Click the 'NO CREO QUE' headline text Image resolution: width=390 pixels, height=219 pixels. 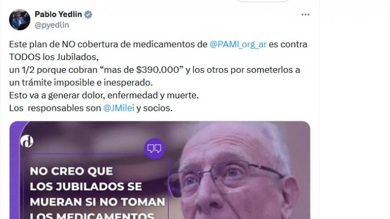(71, 171)
